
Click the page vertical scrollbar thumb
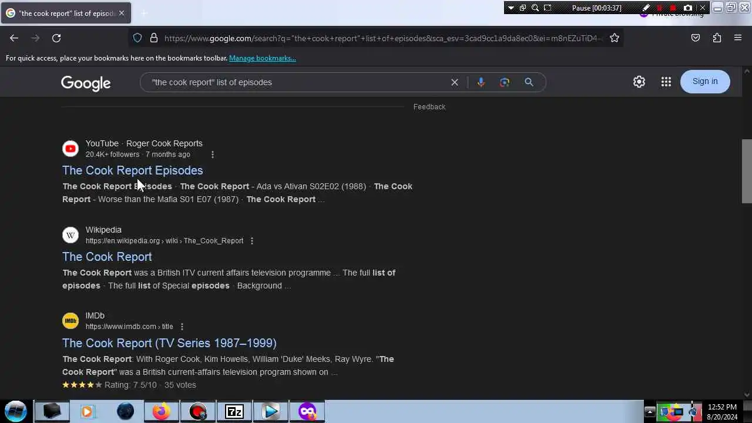(x=747, y=171)
